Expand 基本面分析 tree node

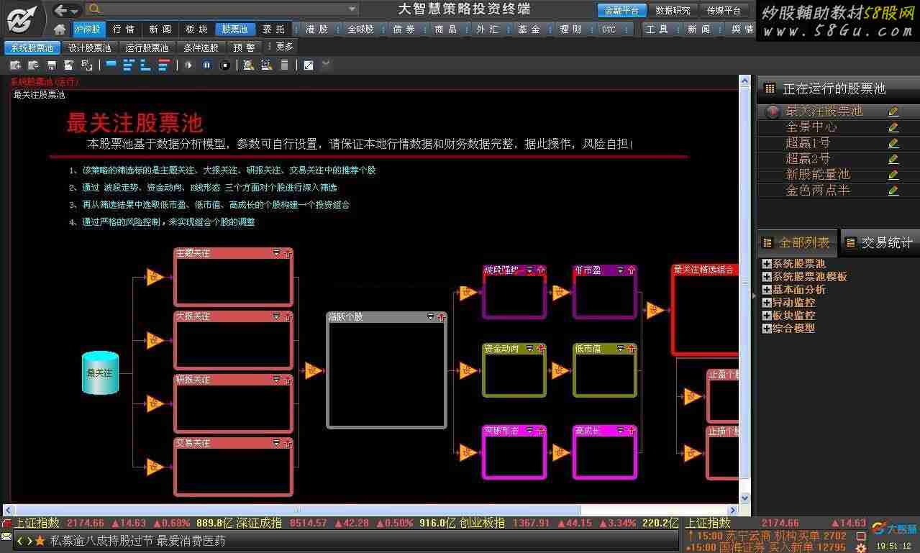click(767, 290)
